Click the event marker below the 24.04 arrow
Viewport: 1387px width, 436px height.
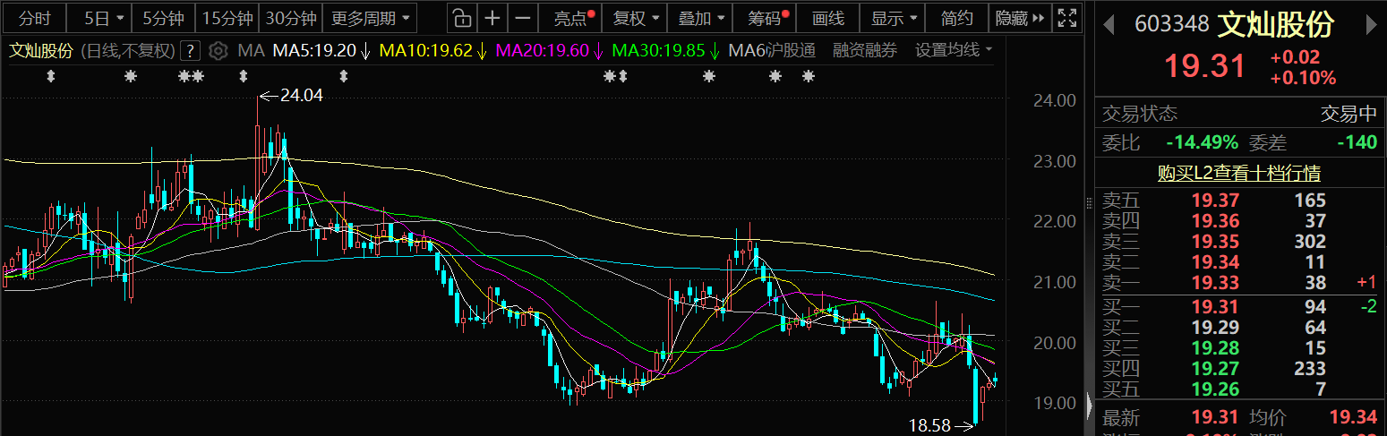click(x=243, y=77)
